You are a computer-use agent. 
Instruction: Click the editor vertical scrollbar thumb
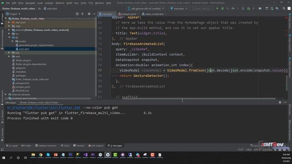[x=287, y=83]
